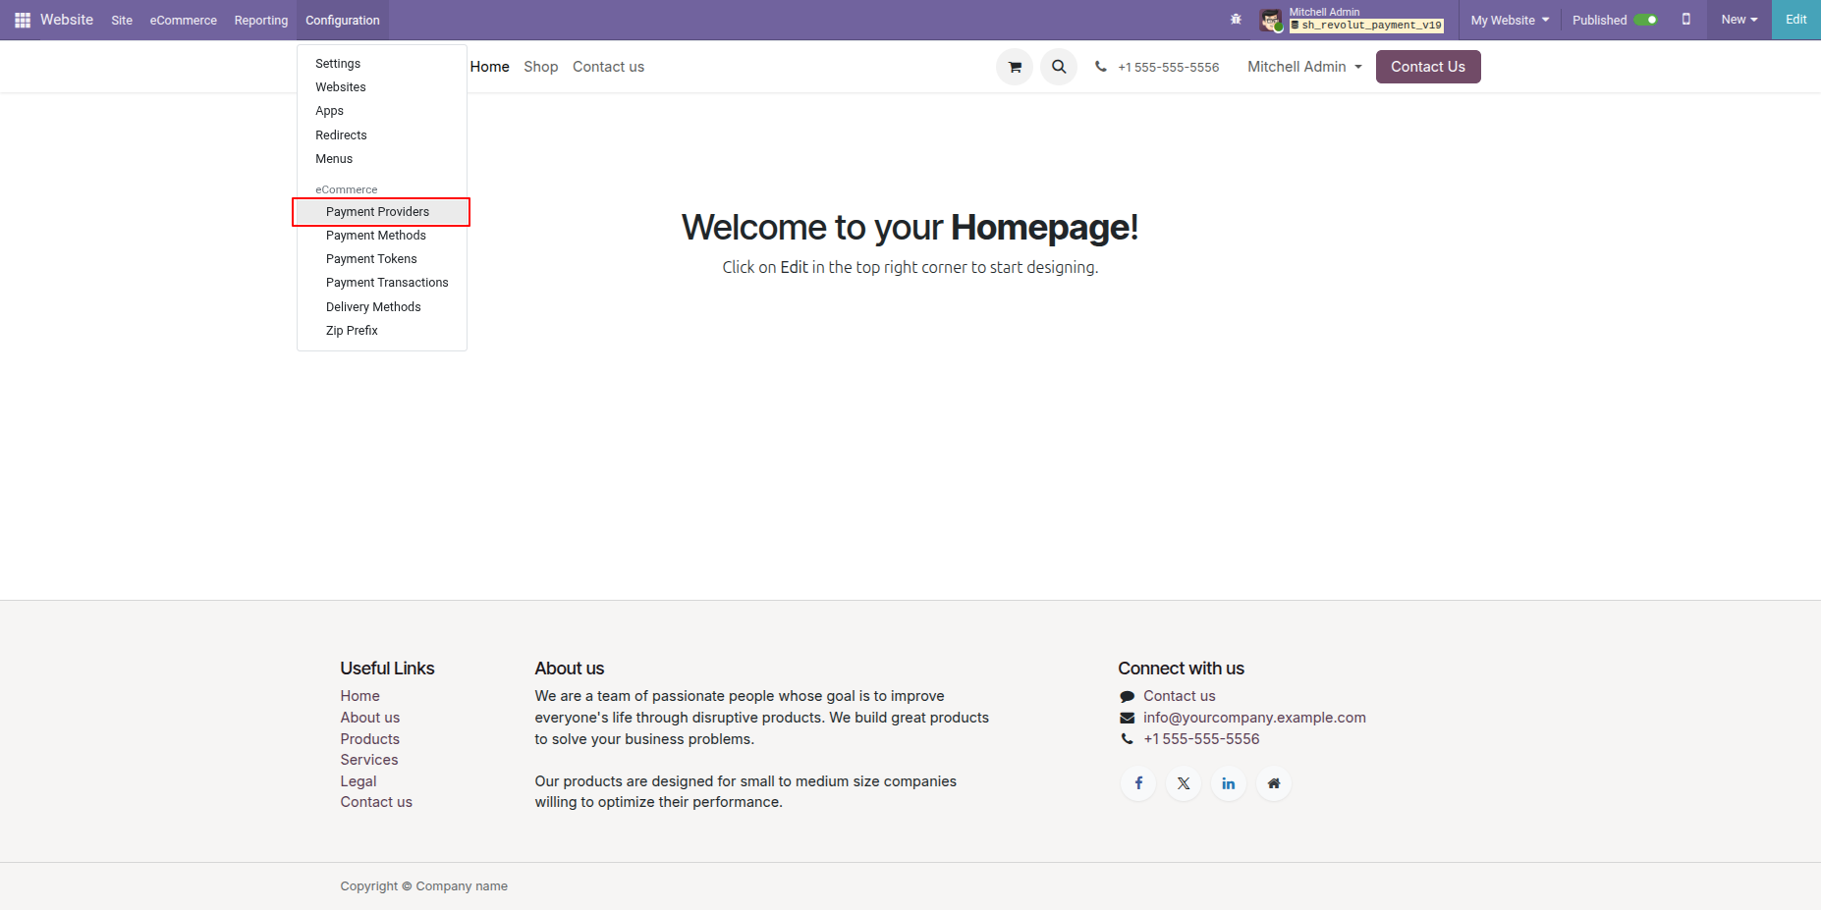Click Mitchell Admin avatar in top bar

1271,20
